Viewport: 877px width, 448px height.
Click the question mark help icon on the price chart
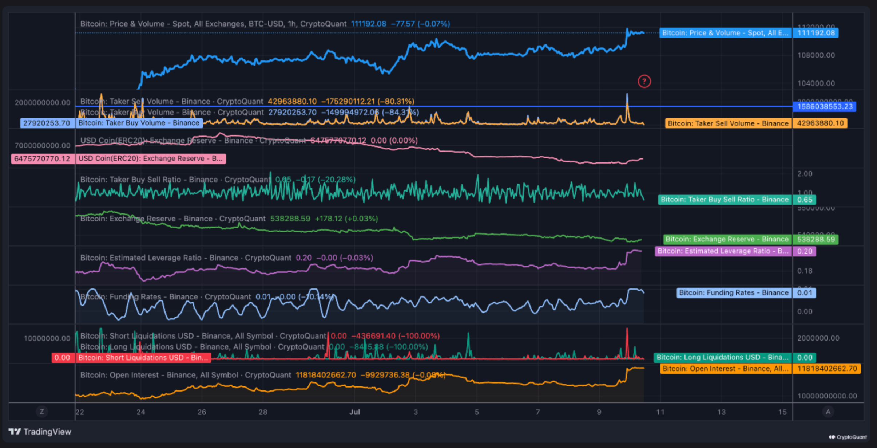(x=644, y=81)
